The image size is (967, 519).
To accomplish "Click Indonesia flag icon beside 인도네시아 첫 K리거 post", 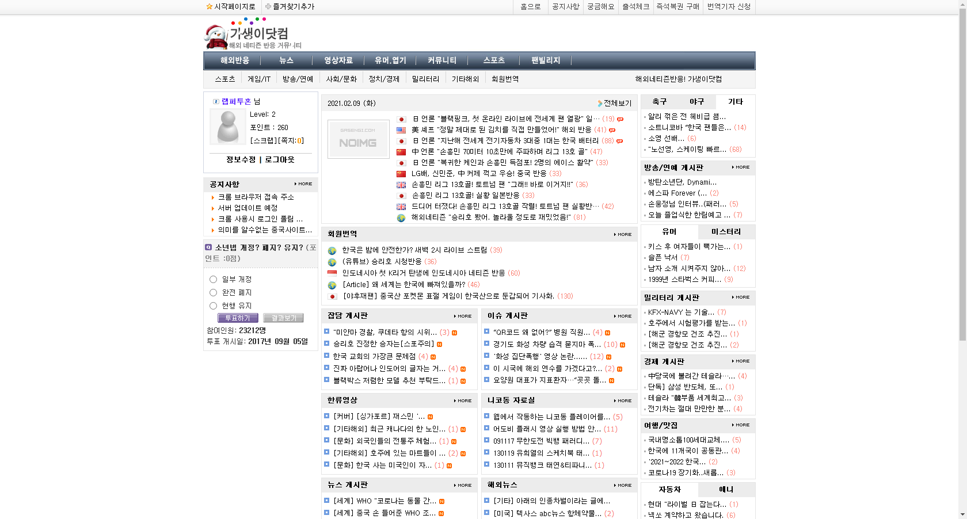I will click(x=332, y=273).
